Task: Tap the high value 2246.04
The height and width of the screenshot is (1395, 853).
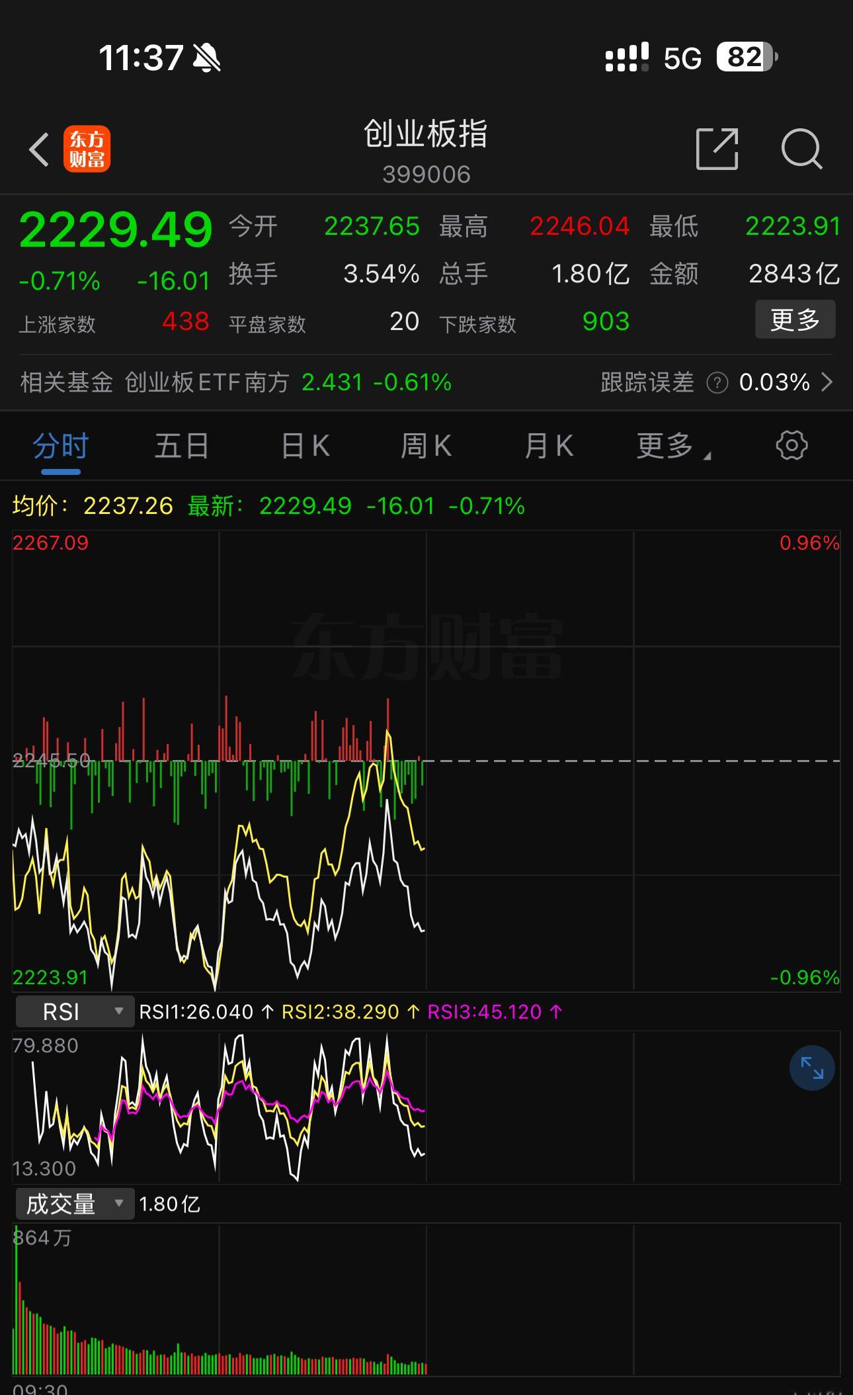Action: (580, 227)
